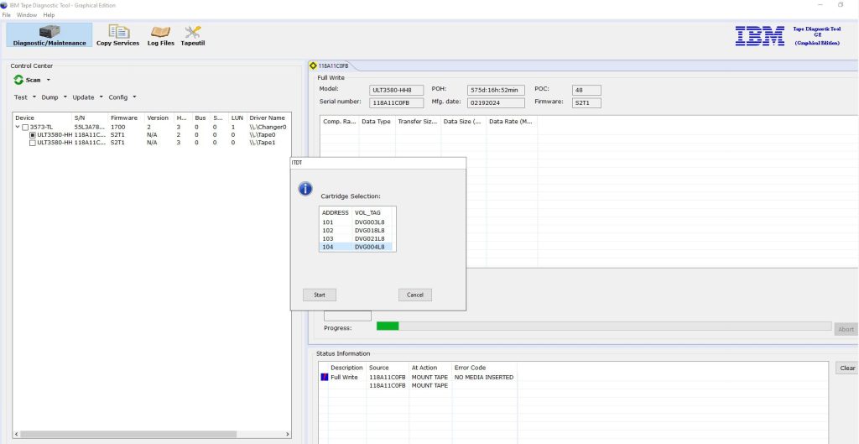Click the left arrow of the device list scrollbar

click(16, 434)
